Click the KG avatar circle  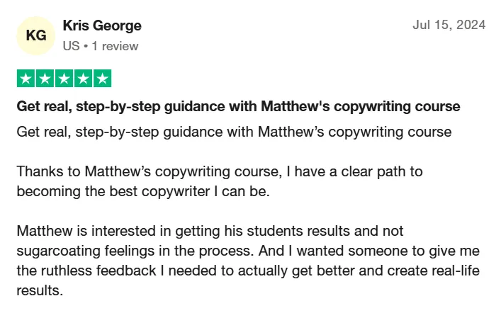click(x=35, y=36)
